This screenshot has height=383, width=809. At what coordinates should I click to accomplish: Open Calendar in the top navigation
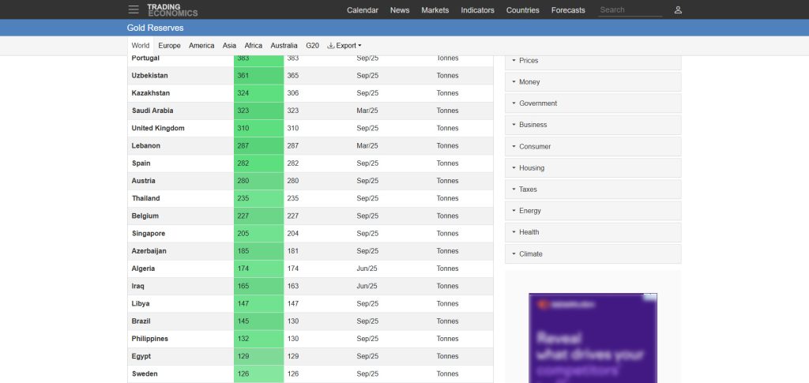coord(363,10)
